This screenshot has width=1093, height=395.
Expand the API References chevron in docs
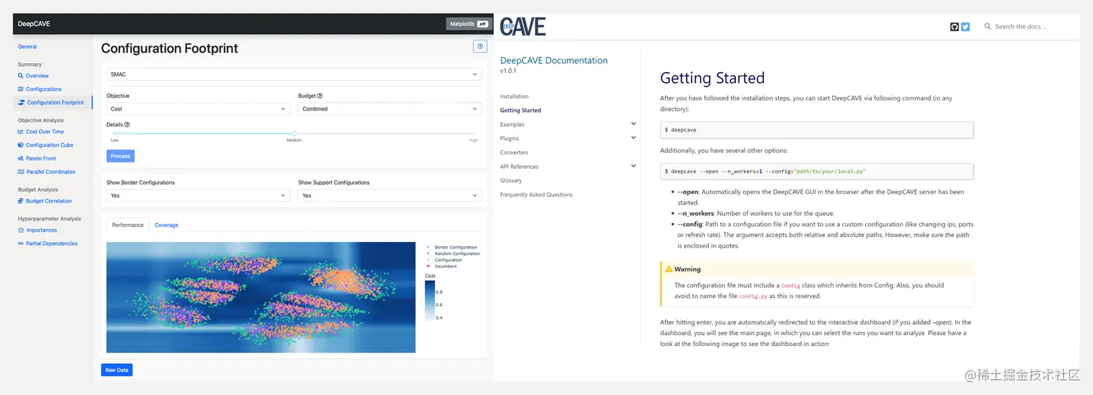pyautogui.click(x=633, y=166)
